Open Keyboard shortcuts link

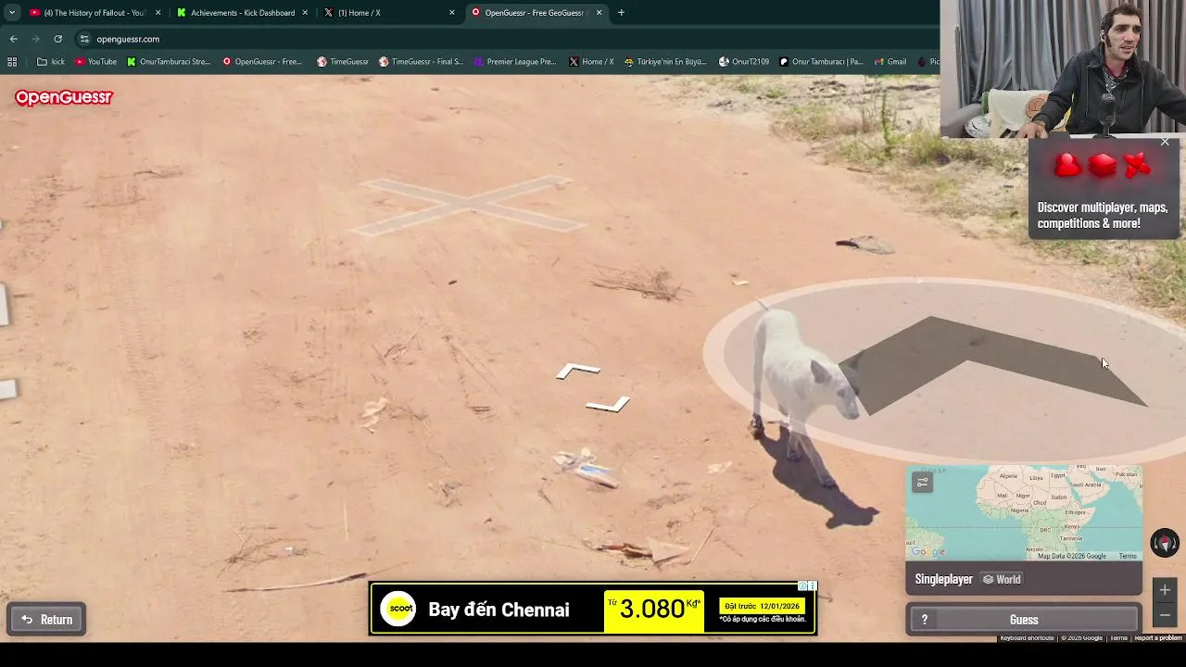click(1027, 637)
